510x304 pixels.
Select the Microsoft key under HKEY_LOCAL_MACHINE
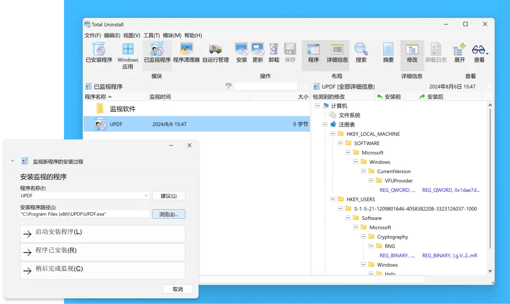373,152
